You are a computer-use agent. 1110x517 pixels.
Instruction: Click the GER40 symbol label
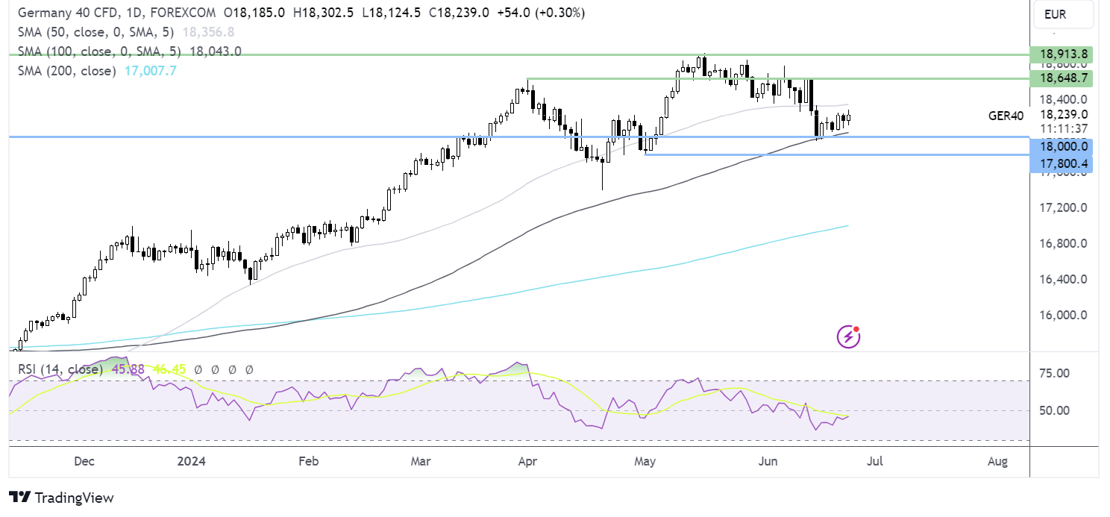[1006, 115]
